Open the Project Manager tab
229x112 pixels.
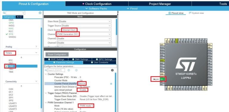click(160, 4)
